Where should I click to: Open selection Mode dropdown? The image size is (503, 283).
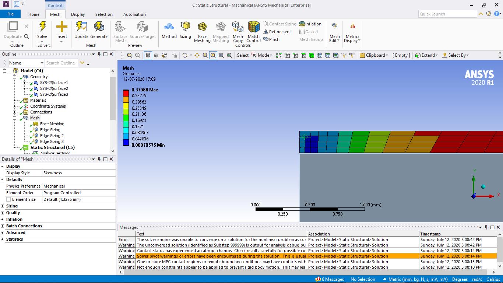point(262,55)
